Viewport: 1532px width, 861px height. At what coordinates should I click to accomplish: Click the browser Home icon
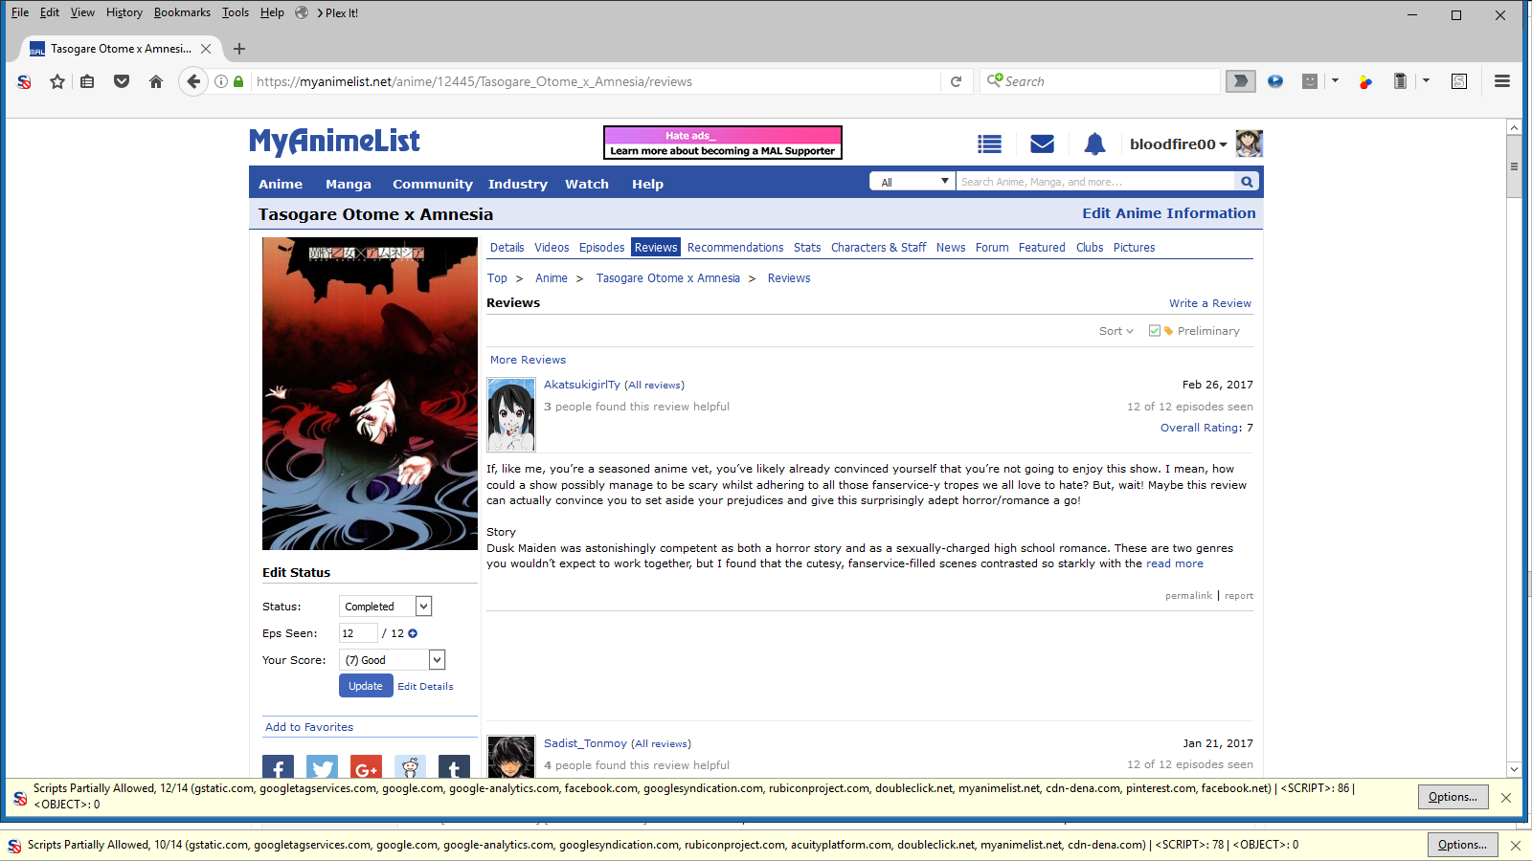tap(156, 81)
